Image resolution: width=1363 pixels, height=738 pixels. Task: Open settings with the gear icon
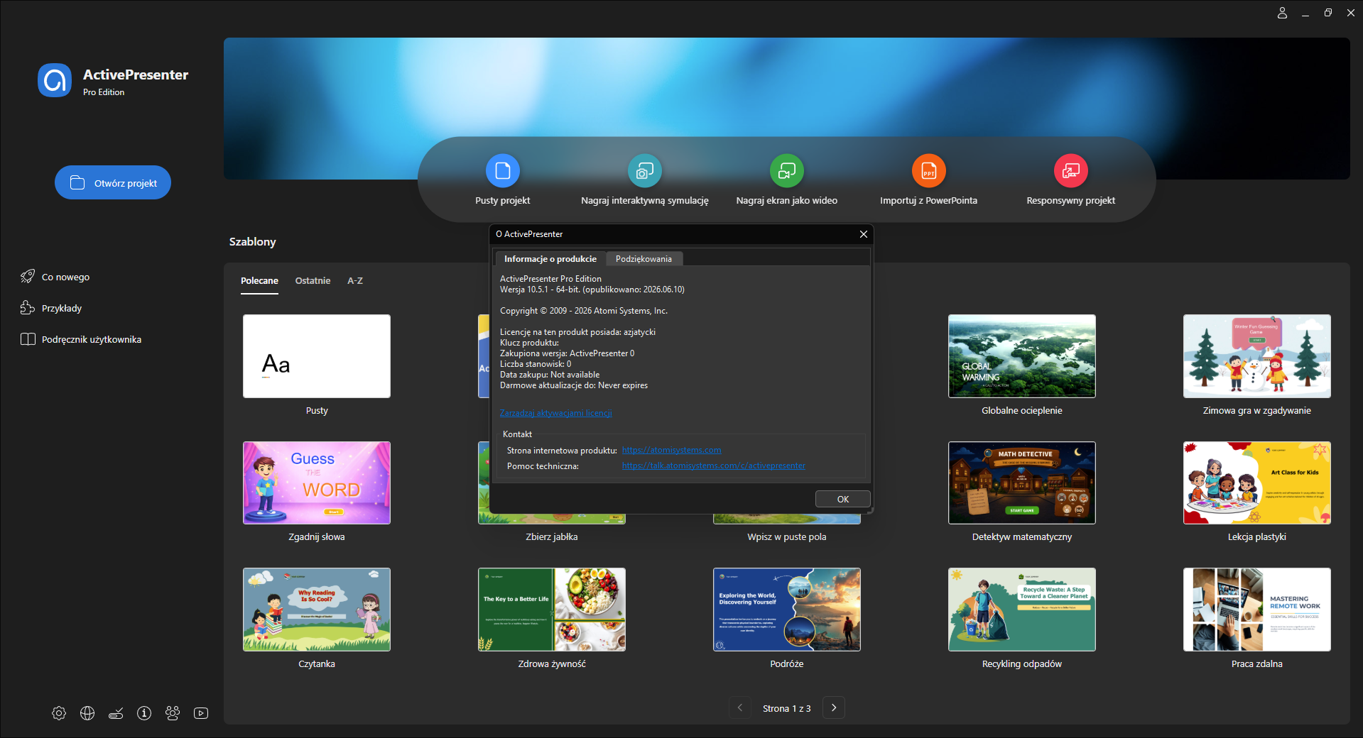59,713
